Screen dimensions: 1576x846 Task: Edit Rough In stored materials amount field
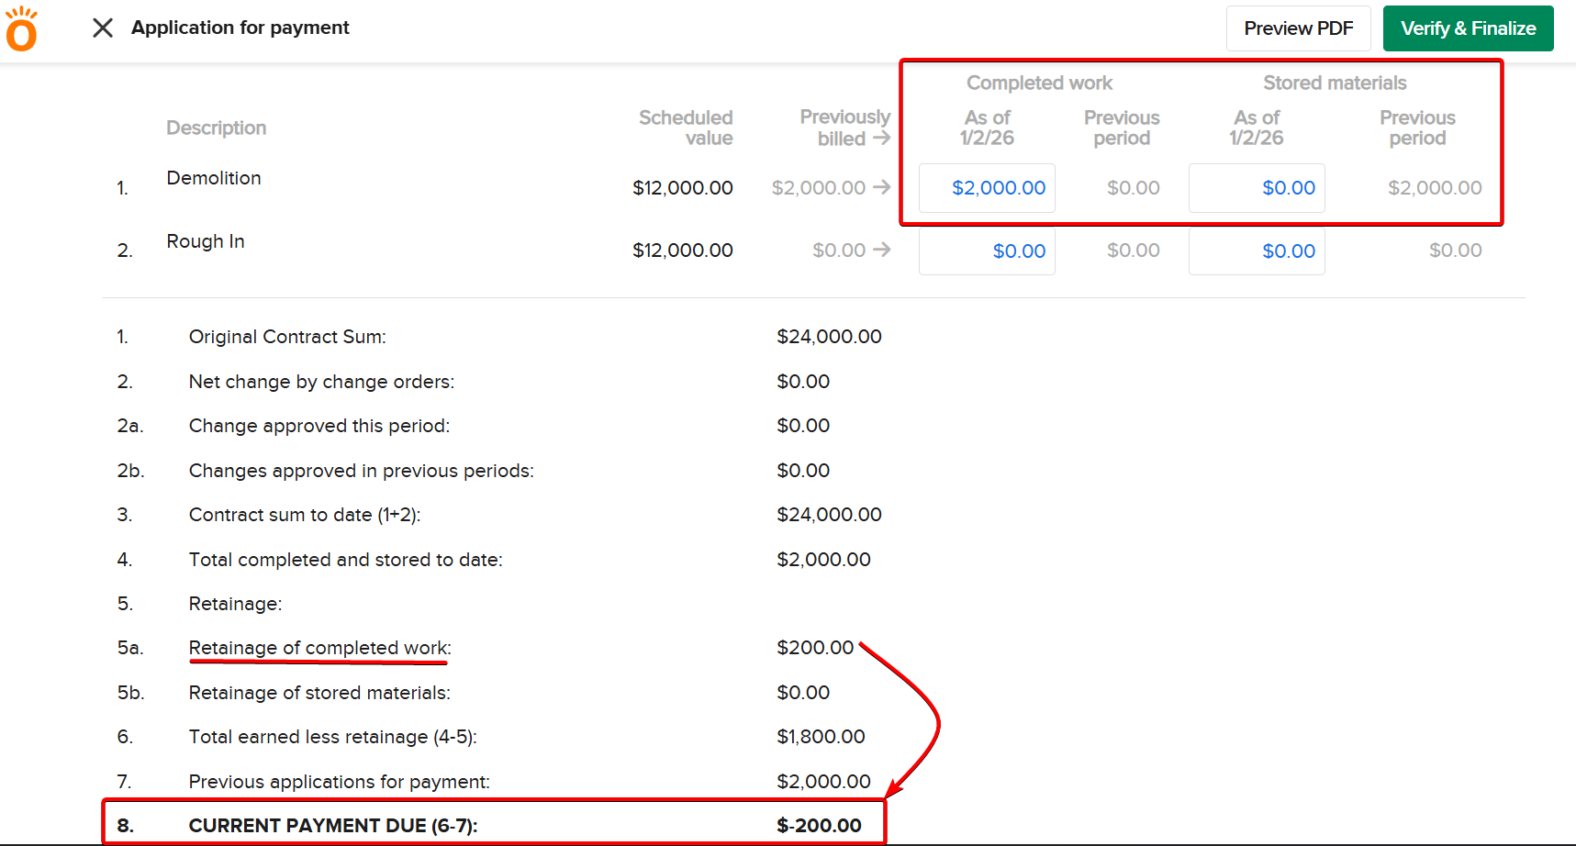click(1256, 251)
